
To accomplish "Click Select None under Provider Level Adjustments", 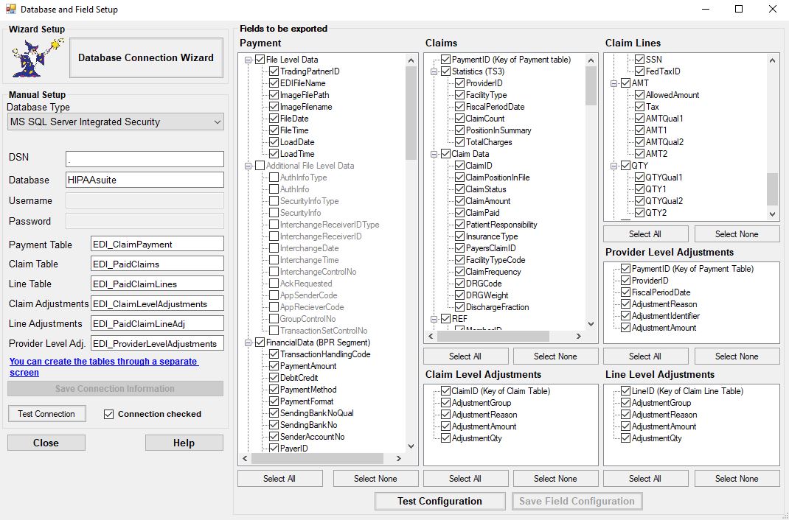I will pos(737,356).
